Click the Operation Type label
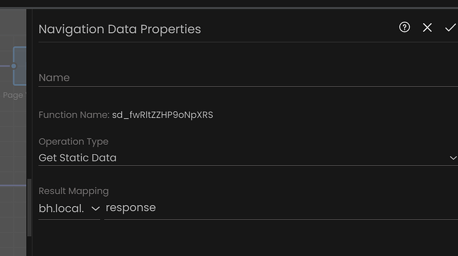 point(73,142)
